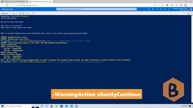Viewport: 193px width, 108px height.
Task: Restart the Cloud Shell with power icon
Action: pos(14,13)
